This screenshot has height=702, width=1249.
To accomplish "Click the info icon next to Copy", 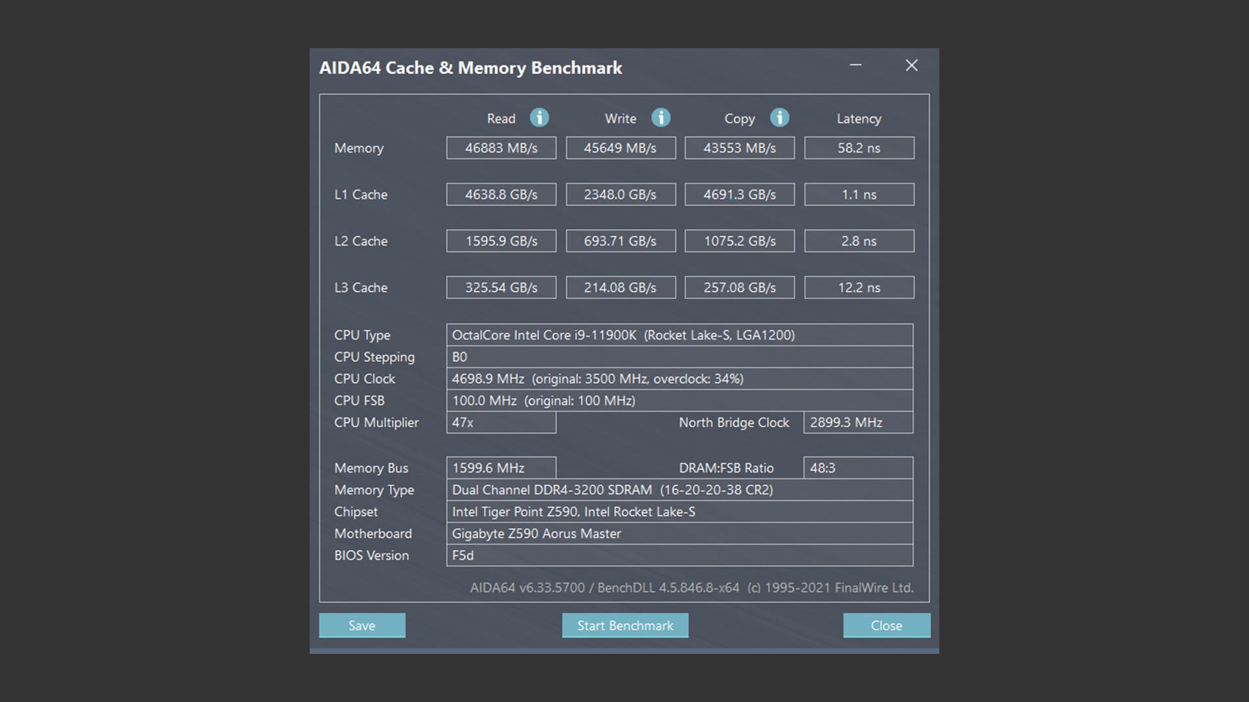I will tap(779, 118).
